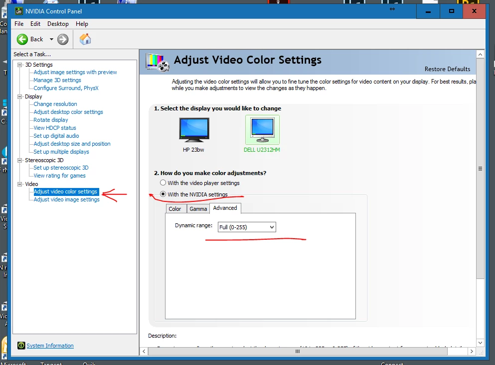
Task: Click the vertical scrollbar down arrow
Action: pyautogui.click(x=480, y=343)
